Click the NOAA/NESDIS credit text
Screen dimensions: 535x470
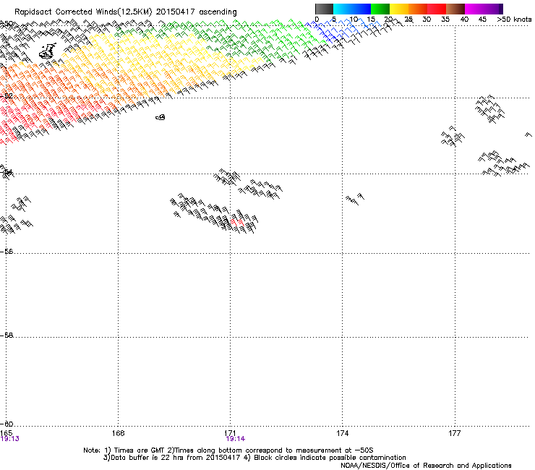click(x=426, y=466)
